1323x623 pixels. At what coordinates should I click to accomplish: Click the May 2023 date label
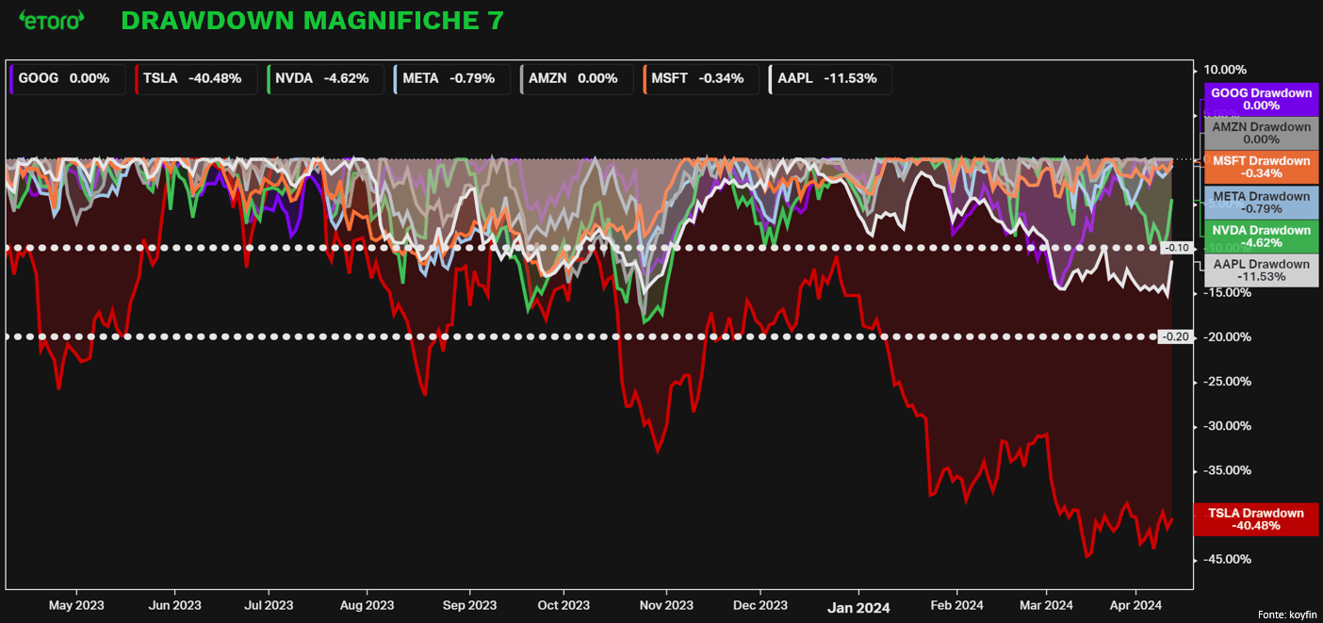pyautogui.click(x=76, y=605)
